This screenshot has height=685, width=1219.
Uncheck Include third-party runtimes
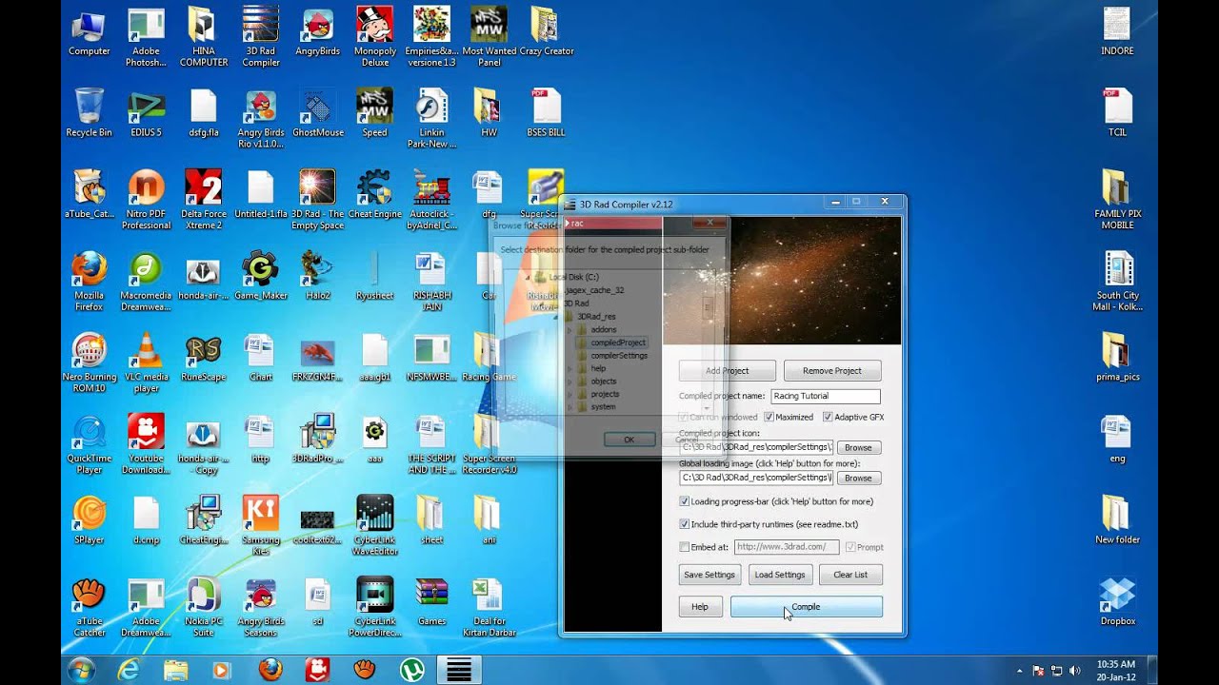684,524
